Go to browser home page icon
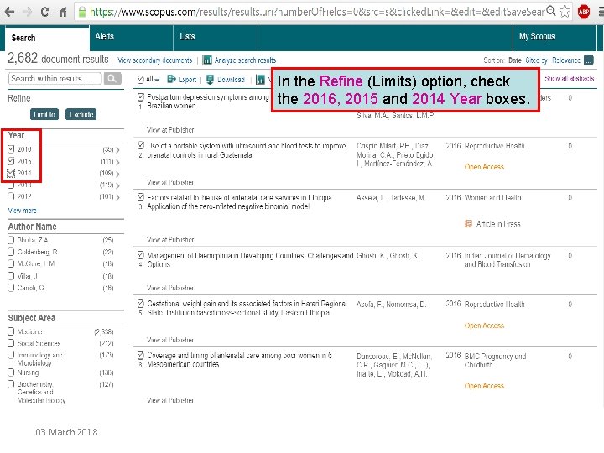 pos(63,12)
